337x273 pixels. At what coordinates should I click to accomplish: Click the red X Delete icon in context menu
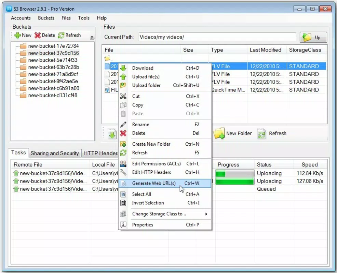[123, 133]
